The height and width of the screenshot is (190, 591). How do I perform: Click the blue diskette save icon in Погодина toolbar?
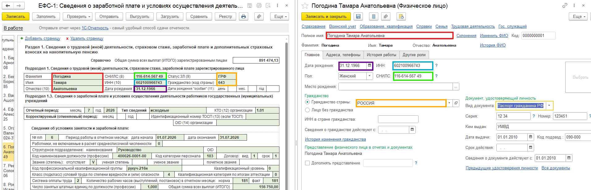click(358, 17)
